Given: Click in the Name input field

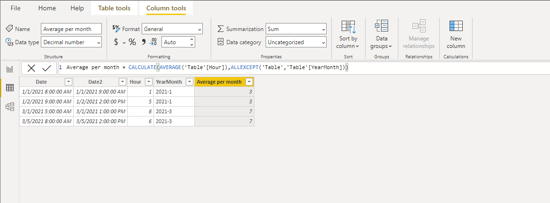Looking at the screenshot, I should pos(71,29).
